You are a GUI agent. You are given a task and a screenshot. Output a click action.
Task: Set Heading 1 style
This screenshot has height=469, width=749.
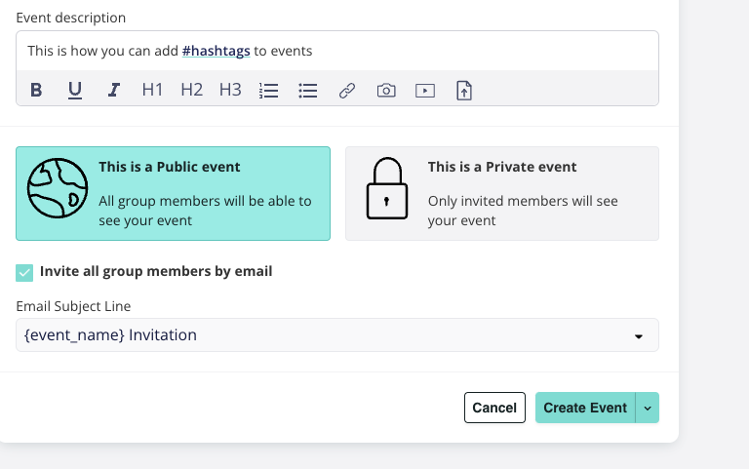click(x=152, y=90)
